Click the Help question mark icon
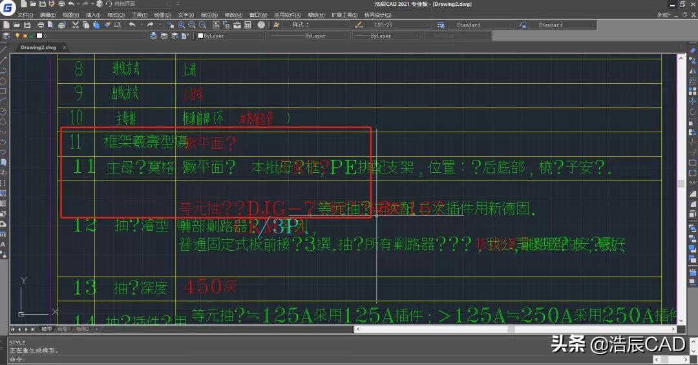The width and height of the screenshot is (698, 365). (x=261, y=25)
